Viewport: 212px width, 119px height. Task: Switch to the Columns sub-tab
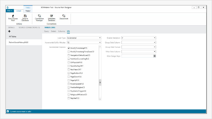click(x=62, y=31)
